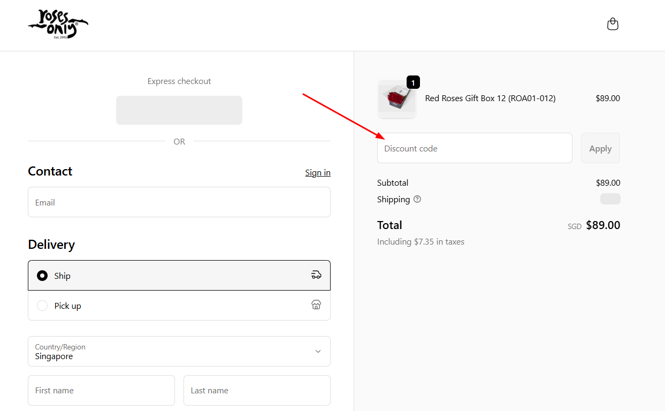Click the Shipping help question mark icon

pos(417,199)
